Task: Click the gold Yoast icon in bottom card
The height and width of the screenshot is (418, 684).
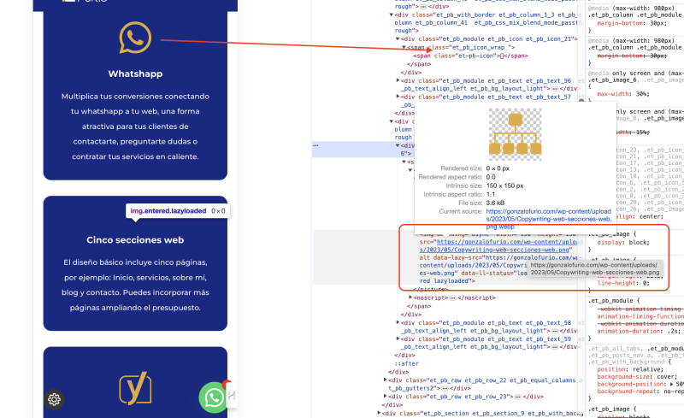Action: [135, 388]
